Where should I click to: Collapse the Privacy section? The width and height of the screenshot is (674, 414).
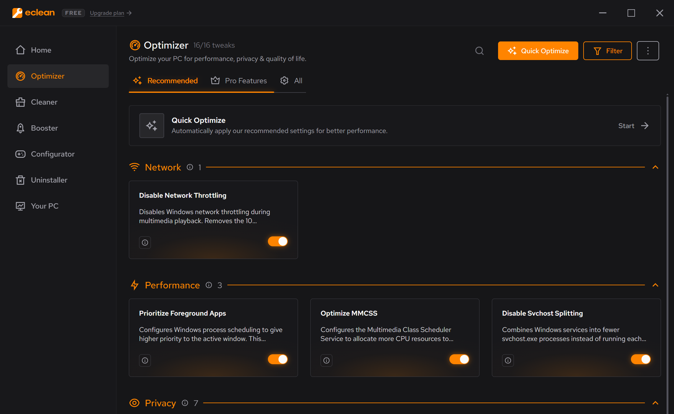[655, 403]
